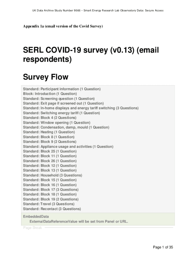Image resolution: width=196 pixels, height=261 pixels.
Task: Click Exit page if screened out entry
Action: (63, 103)
